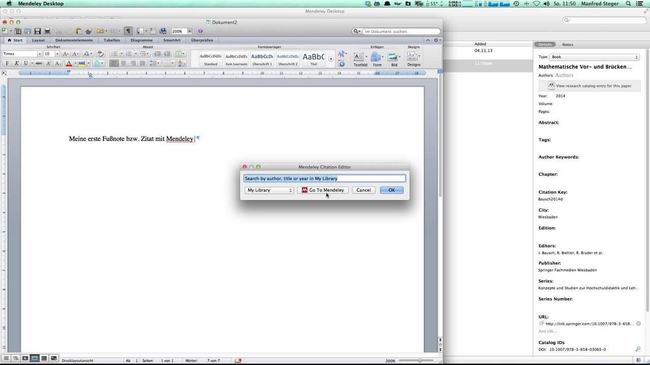Insert Form shape from ribbon
The height and width of the screenshot is (365, 650).
[x=377, y=59]
